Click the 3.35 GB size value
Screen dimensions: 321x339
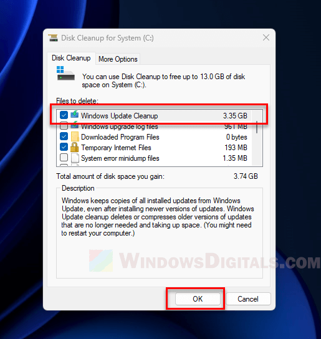point(235,116)
